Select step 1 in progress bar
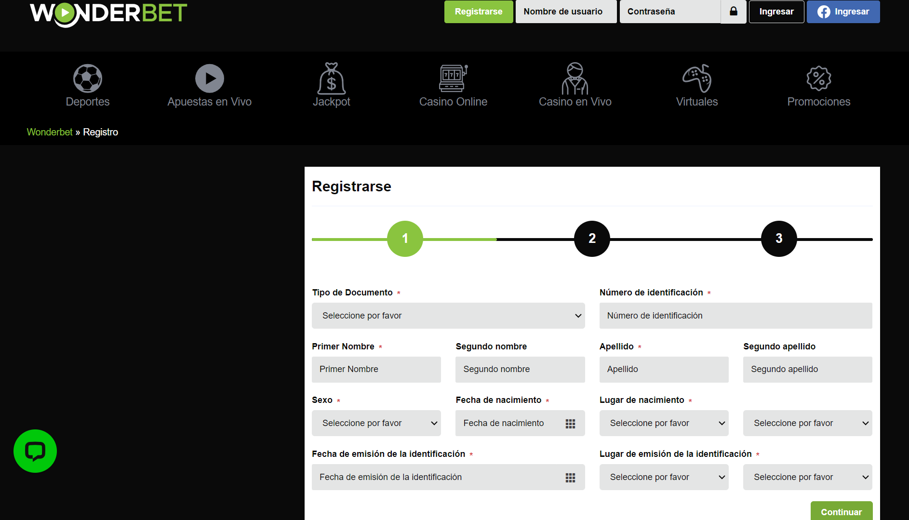The width and height of the screenshot is (909, 520). [405, 239]
